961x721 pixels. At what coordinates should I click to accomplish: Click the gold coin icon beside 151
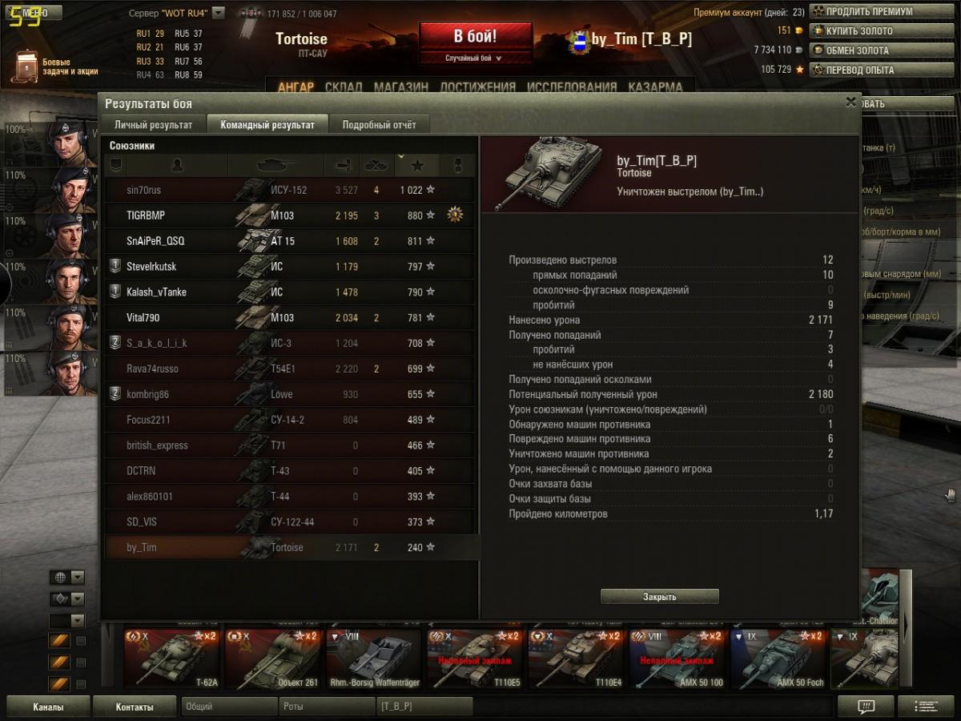coord(798,31)
